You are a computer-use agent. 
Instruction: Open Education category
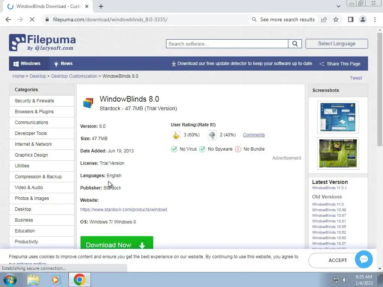coord(42,231)
